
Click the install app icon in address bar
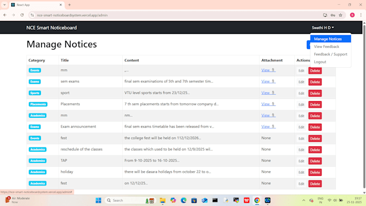coord(325,15)
